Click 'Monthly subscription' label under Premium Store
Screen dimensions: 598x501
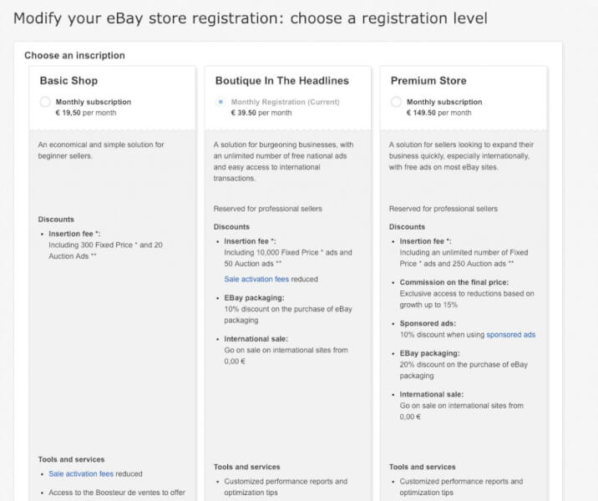pos(444,102)
